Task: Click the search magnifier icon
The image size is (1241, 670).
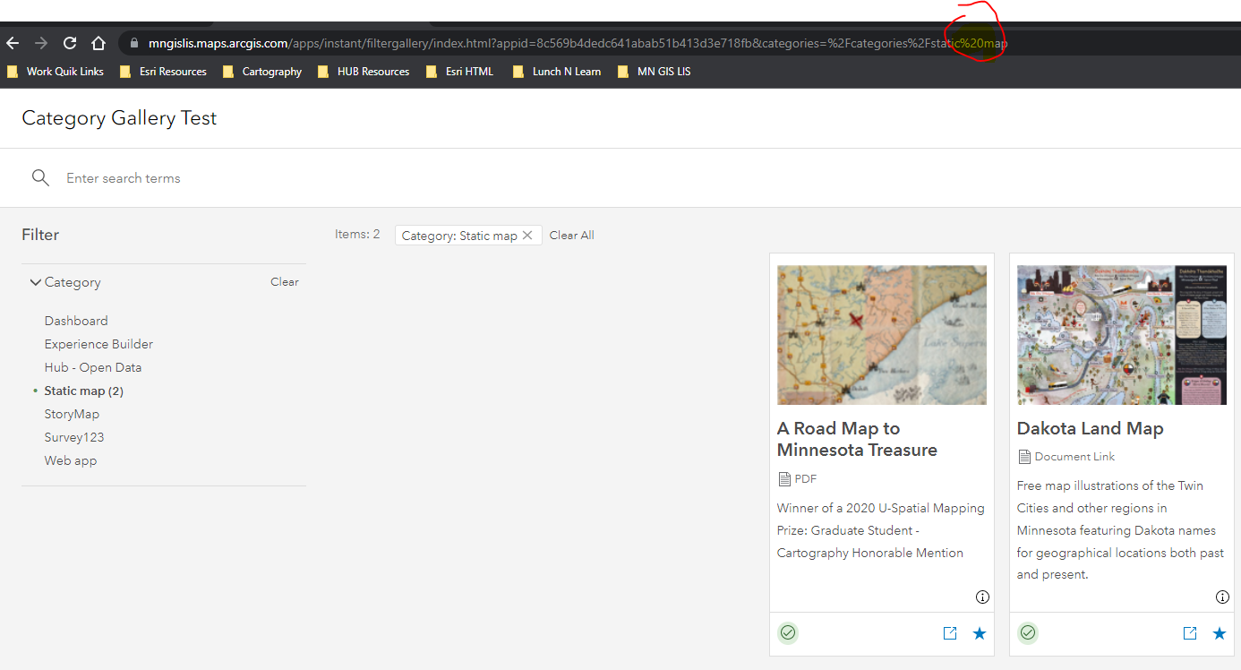Action: 40,177
